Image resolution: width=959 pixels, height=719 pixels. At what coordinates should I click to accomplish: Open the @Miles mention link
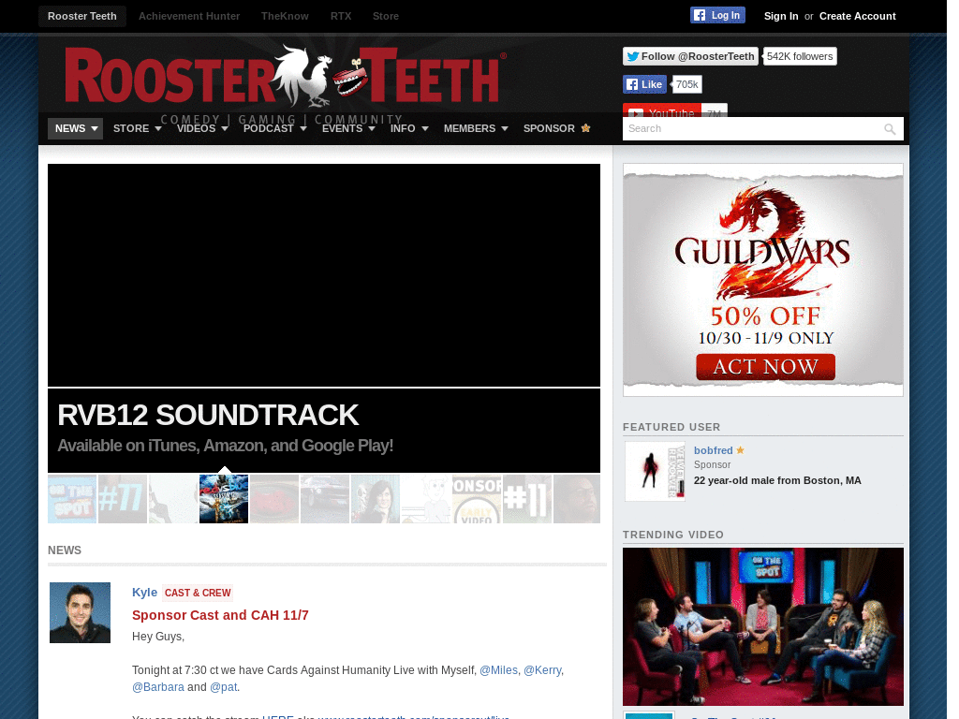point(498,670)
